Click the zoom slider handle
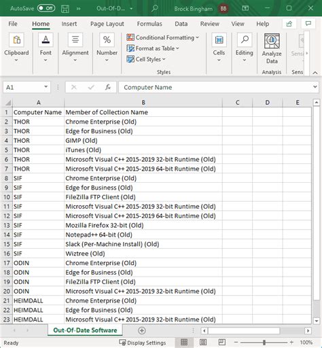This screenshot has height=348, width=322. tap(264, 343)
